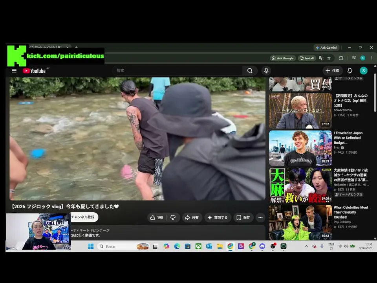Open the 大麻解禁 video thumbnail

pyautogui.click(x=300, y=185)
